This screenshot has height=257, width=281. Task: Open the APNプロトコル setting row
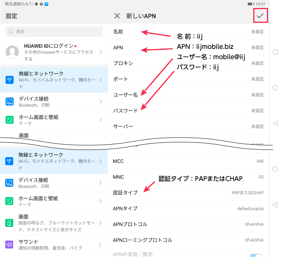tap(188, 224)
